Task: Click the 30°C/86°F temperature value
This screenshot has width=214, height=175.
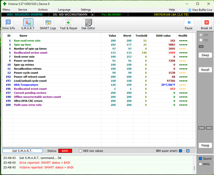Action: click(168, 85)
